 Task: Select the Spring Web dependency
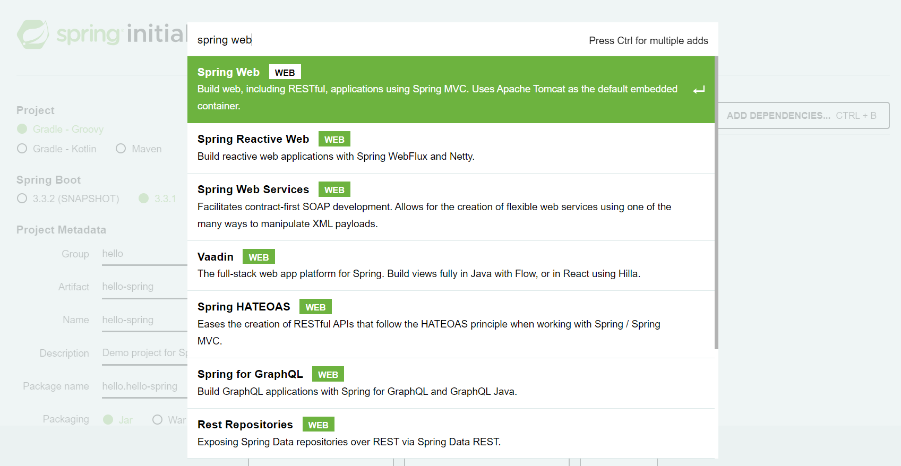click(451, 90)
